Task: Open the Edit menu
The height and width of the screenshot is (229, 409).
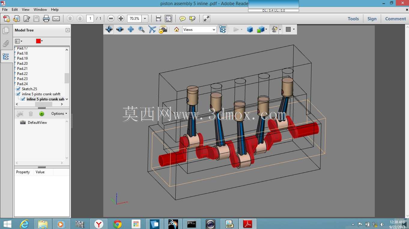Action: tap(15, 10)
